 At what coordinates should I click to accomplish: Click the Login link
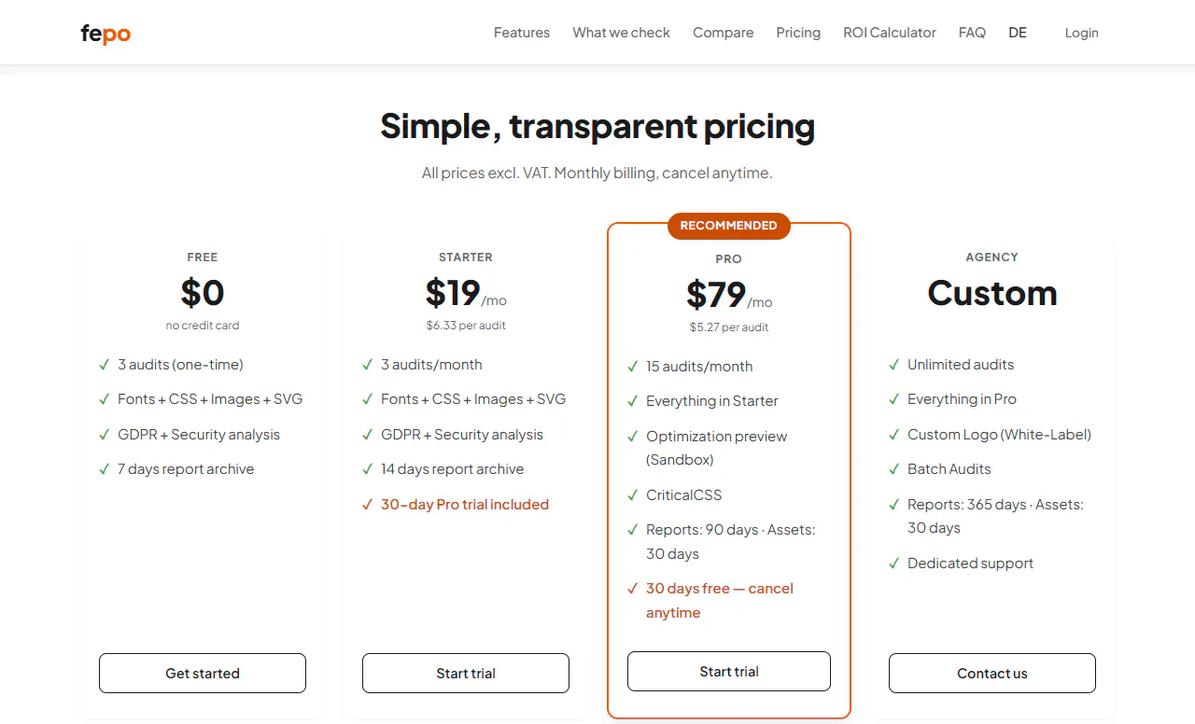[x=1081, y=33]
